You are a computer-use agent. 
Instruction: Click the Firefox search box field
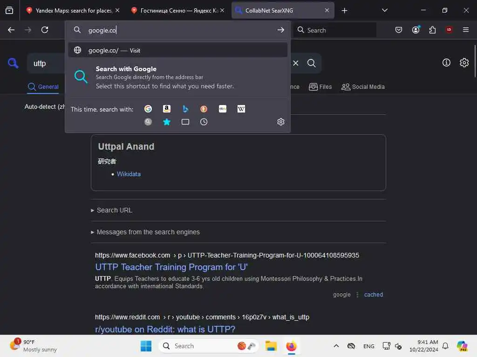[334, 30]
